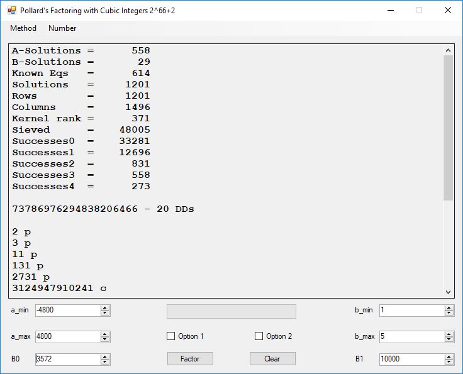The width and height of the screenshot is (463, 374).
Task: Click the 'Successes0 = 33281' line
Action: pos(81,141)
